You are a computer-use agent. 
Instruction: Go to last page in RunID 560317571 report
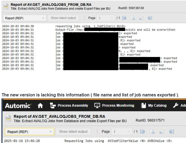[172, 131]
